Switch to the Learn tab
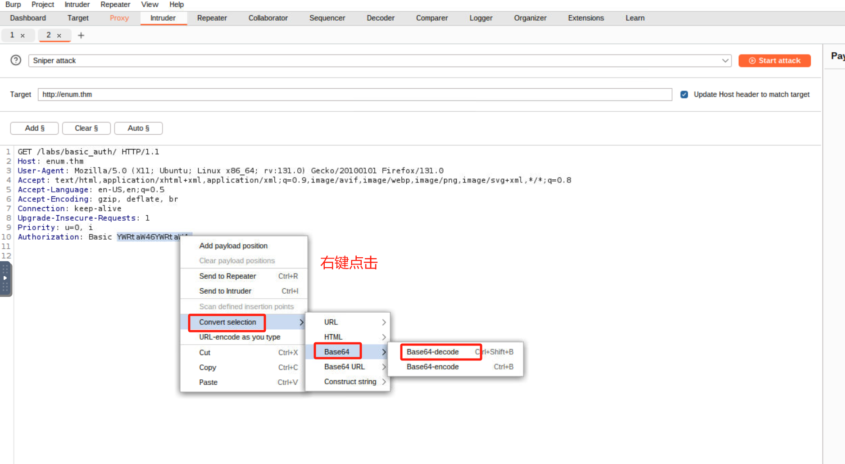845x464 pixels. coord(635,18)
